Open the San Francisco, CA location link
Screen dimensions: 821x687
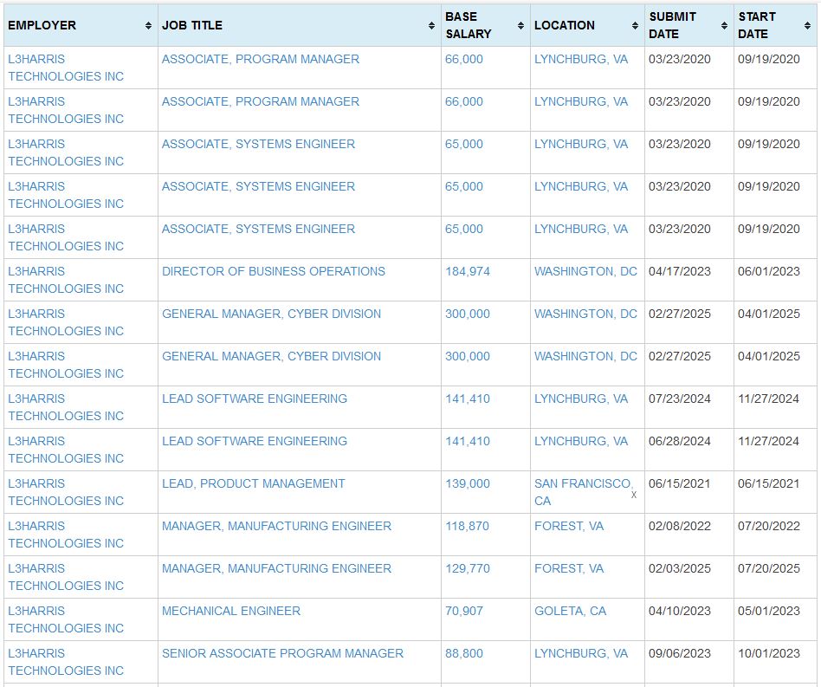tap(584, 492)
